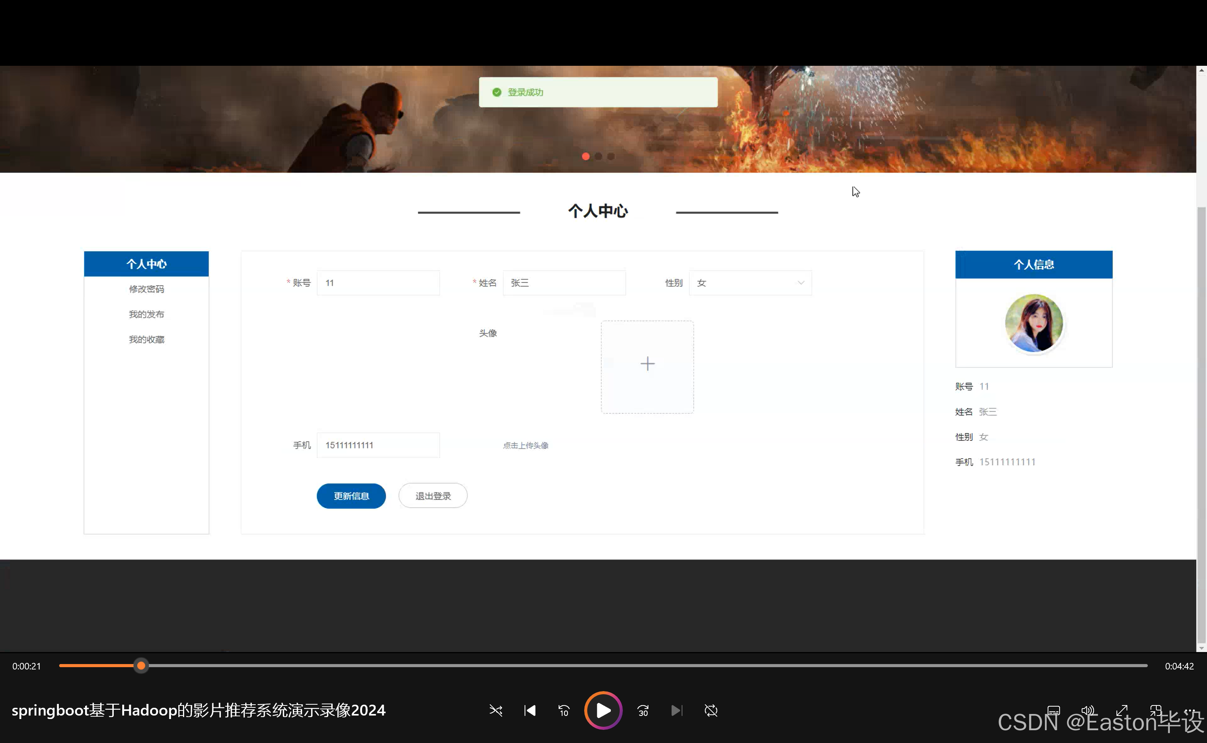Image resolution: width=1207 pixels, height=743 pixels.
Task: Open 我的发布 in the sidebar
Action: 146,315
